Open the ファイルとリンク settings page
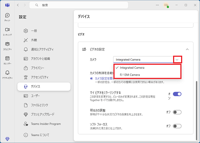This screenshot has height=143, width=200. (x=44, y=105)
